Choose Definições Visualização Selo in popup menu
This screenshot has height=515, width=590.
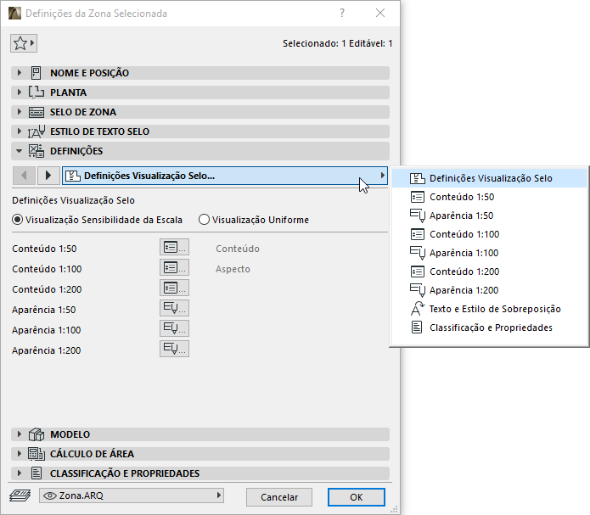pos(489,178)
